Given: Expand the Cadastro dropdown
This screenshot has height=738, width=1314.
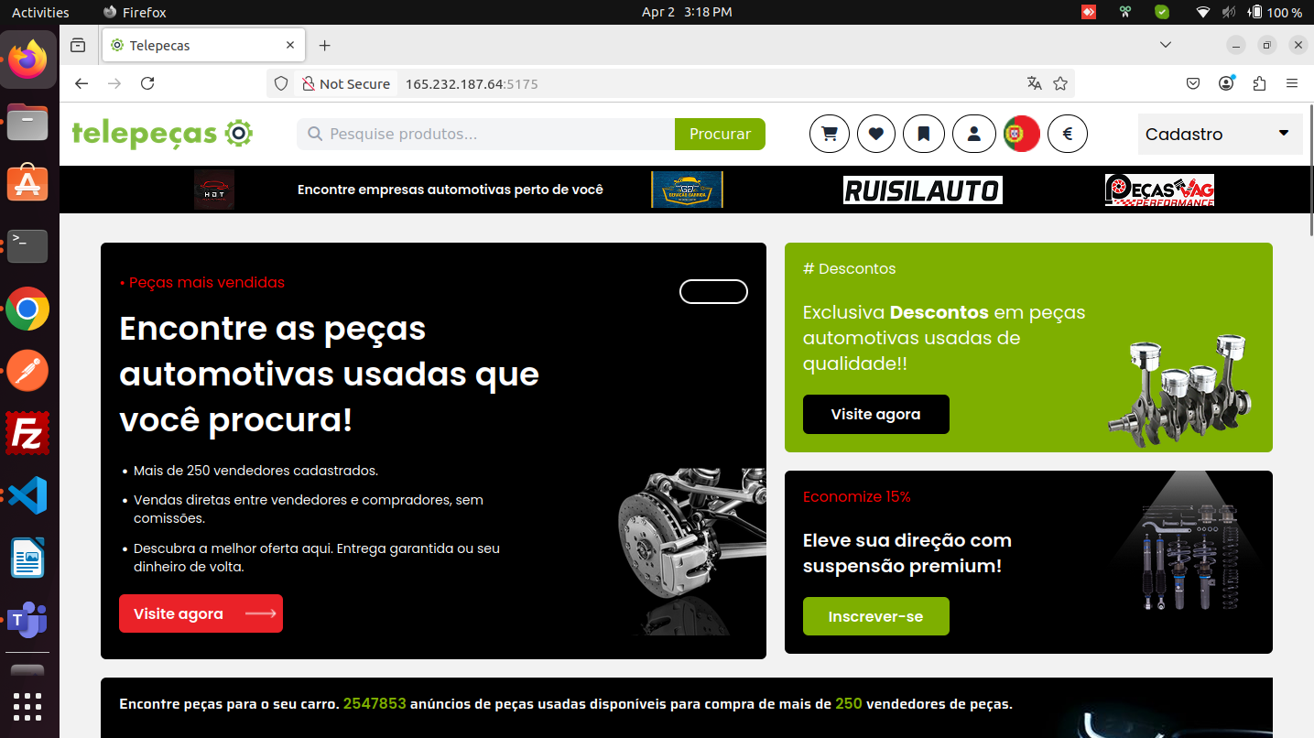Looking at the screenshot, I should click(x=1219, y=134).
